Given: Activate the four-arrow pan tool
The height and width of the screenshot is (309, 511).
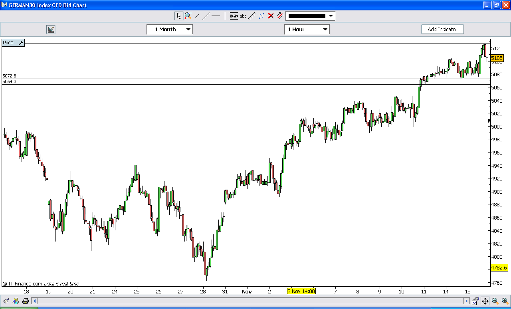Looking at the screenshot, I should coord(485,301).
